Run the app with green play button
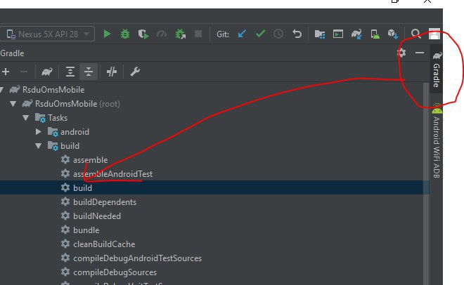Screen dimensions: 464x285 [x=107, y=34]
